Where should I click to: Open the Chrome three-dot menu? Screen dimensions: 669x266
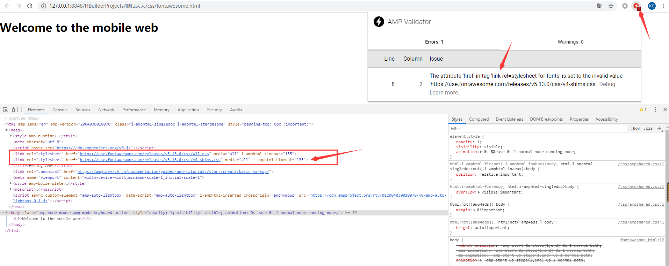pyautogui.click(x=663, y=6)
